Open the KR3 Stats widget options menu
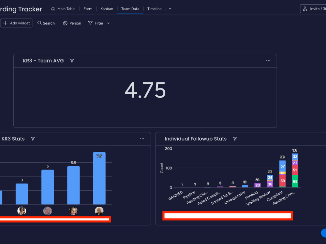 (x=142, y=139)
